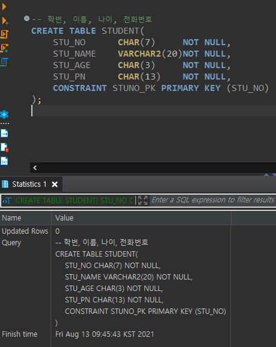Image resolution: width=276 pixels, height=347 pixels.
Task: Open the blue gear settings icon
Action: coord(4,114)
